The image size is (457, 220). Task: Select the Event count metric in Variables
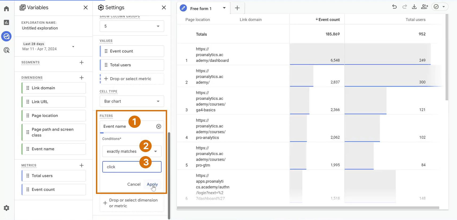pos(54,190)
